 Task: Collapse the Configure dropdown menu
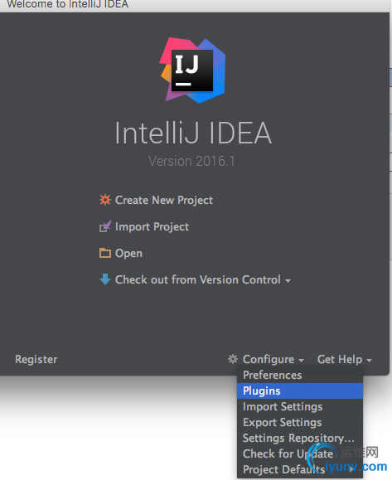pyautogui.click(x=273, y=360)
